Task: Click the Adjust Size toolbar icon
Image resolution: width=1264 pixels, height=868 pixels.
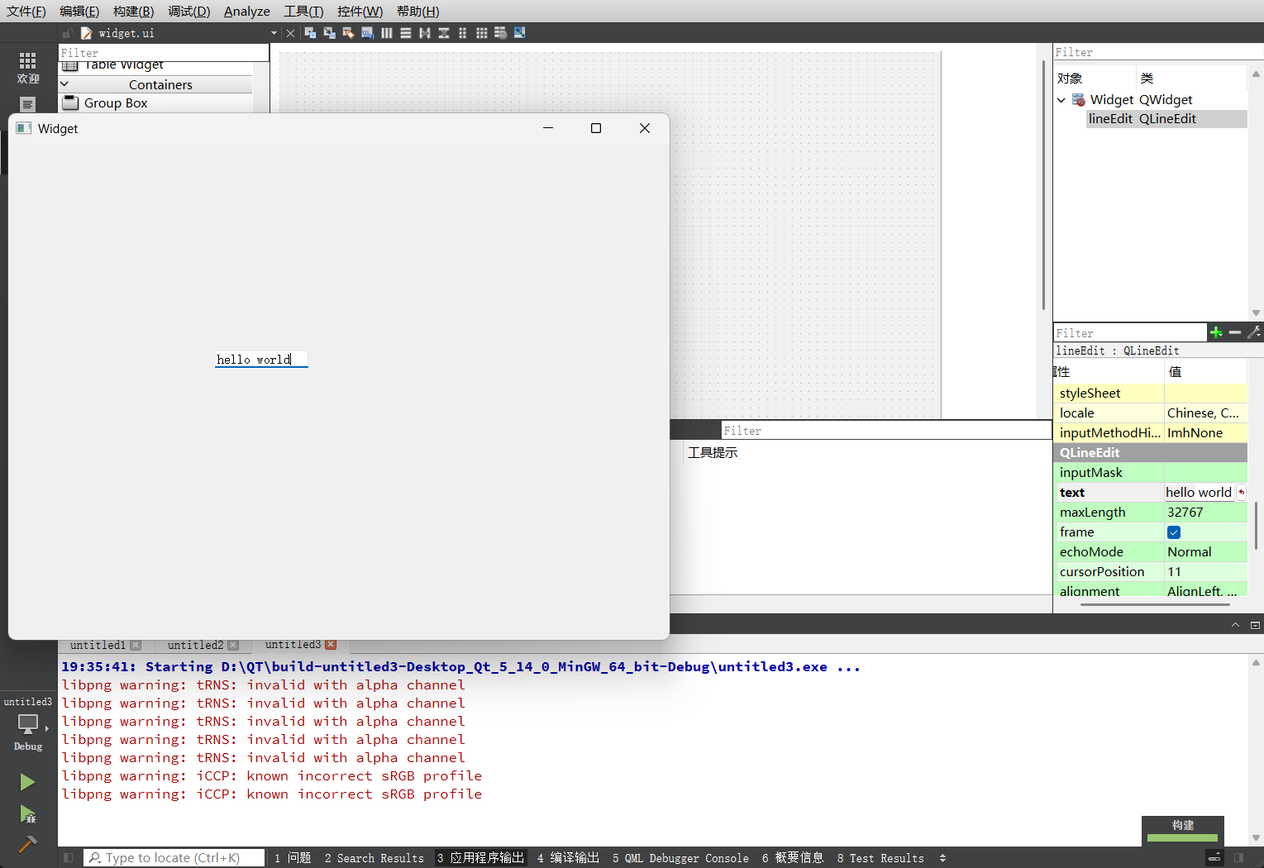Action: 519,33
